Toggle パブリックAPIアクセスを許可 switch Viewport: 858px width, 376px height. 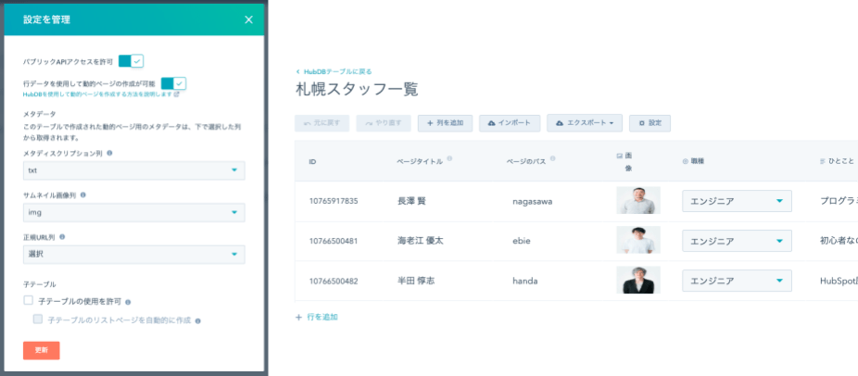pos(131,61)
